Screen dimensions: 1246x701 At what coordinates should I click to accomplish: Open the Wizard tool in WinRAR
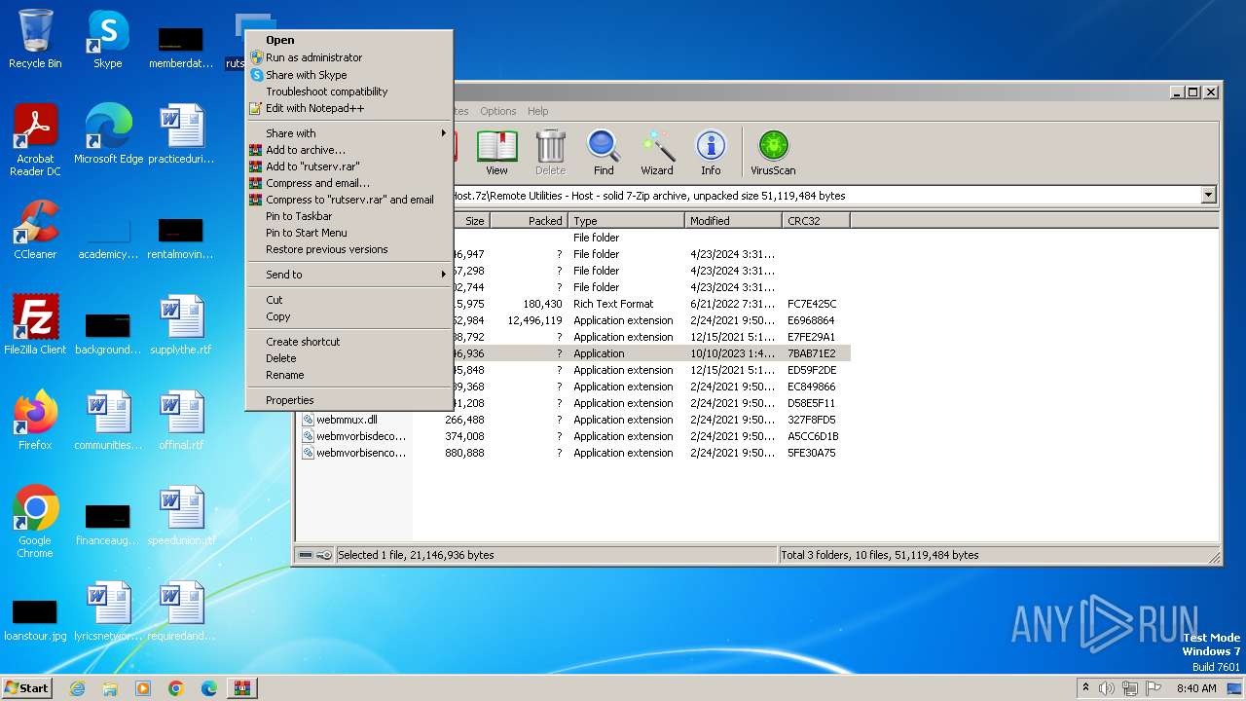tap(657, 153)
